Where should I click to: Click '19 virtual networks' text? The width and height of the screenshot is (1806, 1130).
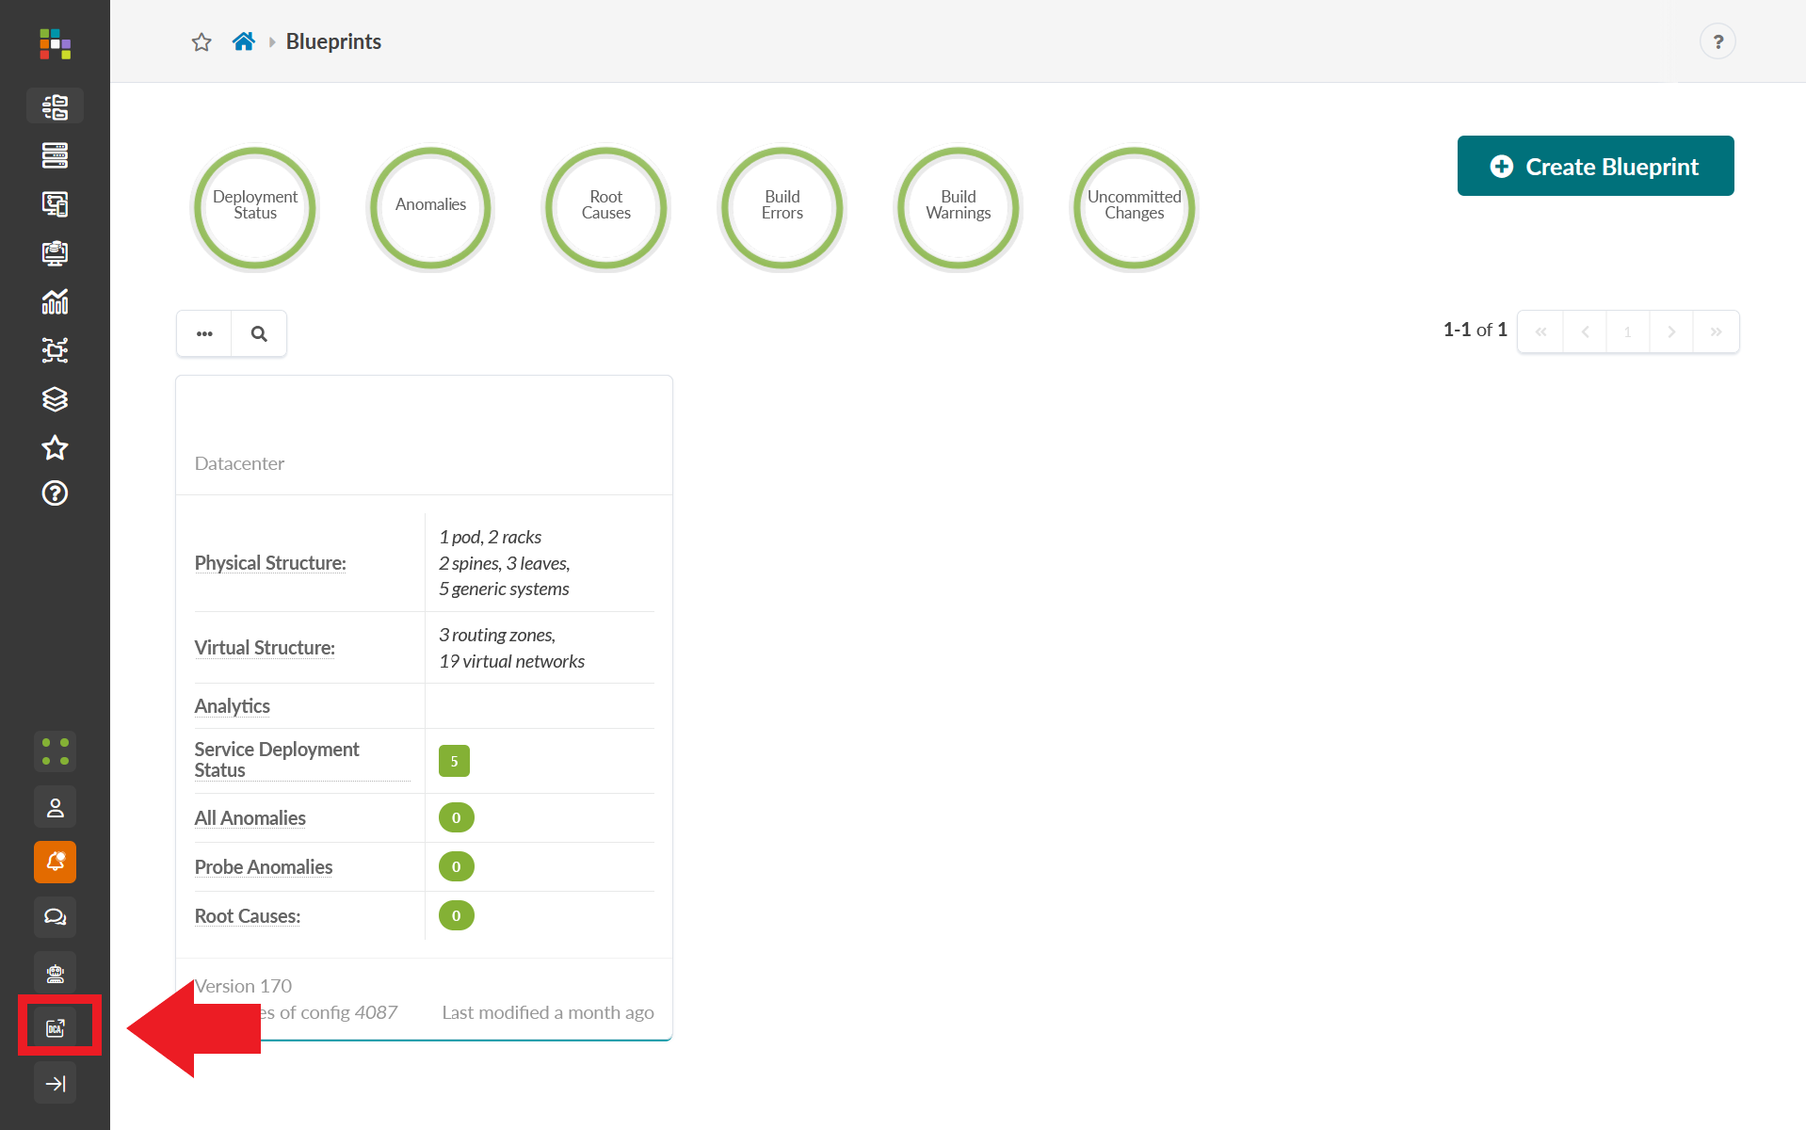click(x=511, y=661)
